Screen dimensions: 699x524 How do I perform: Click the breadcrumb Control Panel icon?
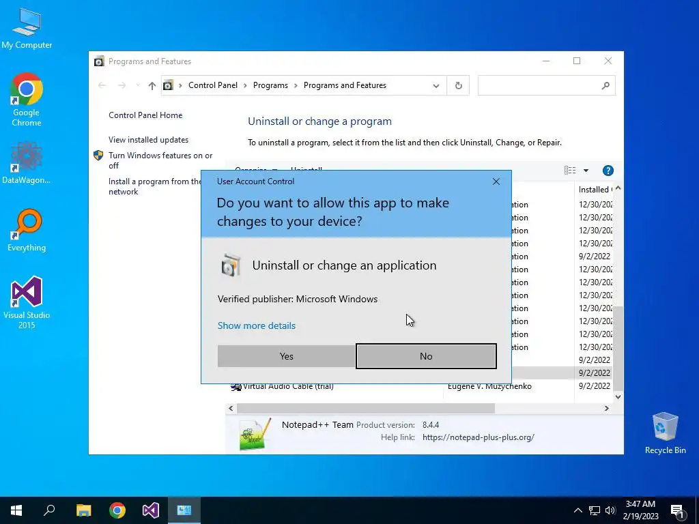tap(168, 85)
